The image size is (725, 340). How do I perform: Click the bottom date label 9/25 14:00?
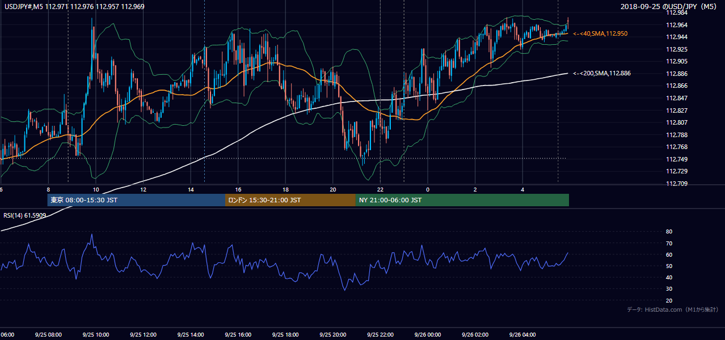[x=191, y=335]
